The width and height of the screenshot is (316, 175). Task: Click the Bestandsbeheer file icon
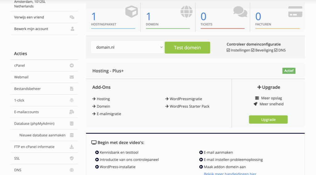coord(72,89)
